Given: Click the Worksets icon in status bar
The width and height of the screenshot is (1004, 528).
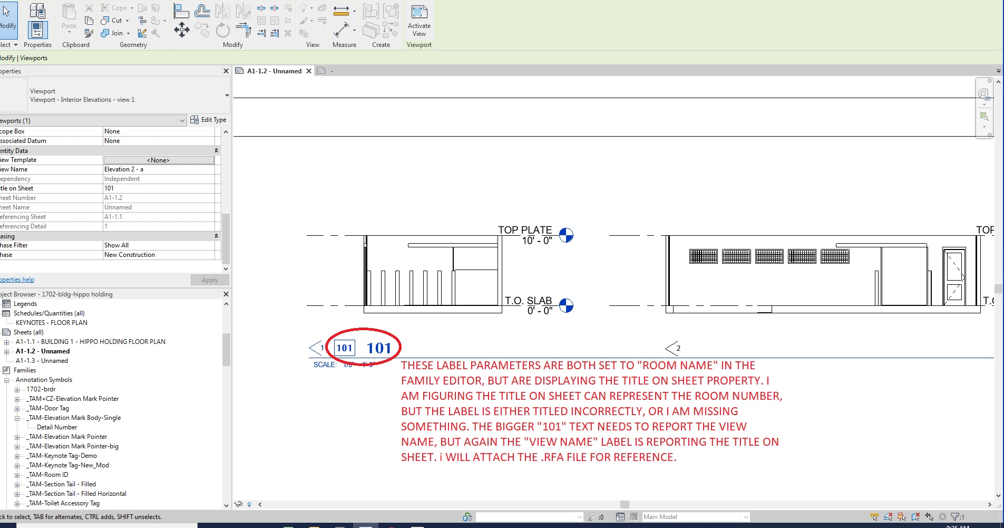Looking at the screenshot, I should coord(467,517).
